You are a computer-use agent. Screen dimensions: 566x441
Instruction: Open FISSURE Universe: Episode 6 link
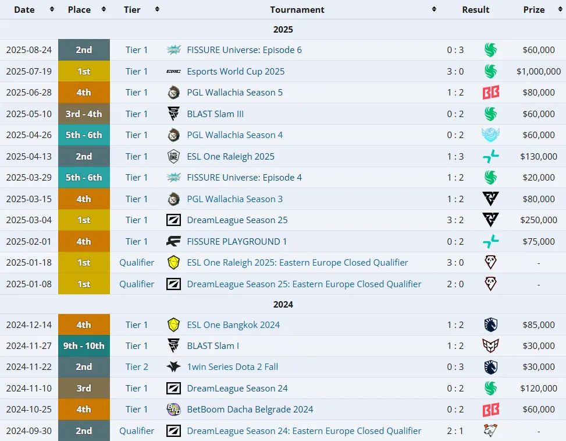tap(244, 50)
